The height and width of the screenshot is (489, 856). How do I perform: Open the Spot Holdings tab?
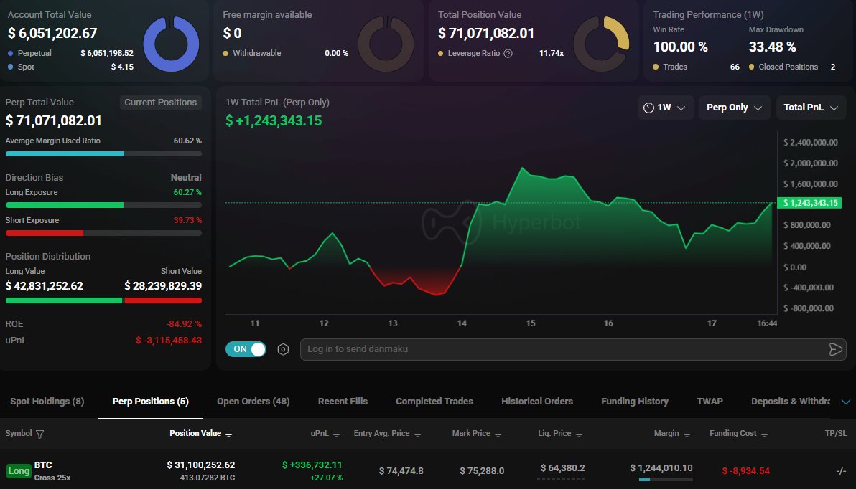pyautogui.click(x=47, y=402)
